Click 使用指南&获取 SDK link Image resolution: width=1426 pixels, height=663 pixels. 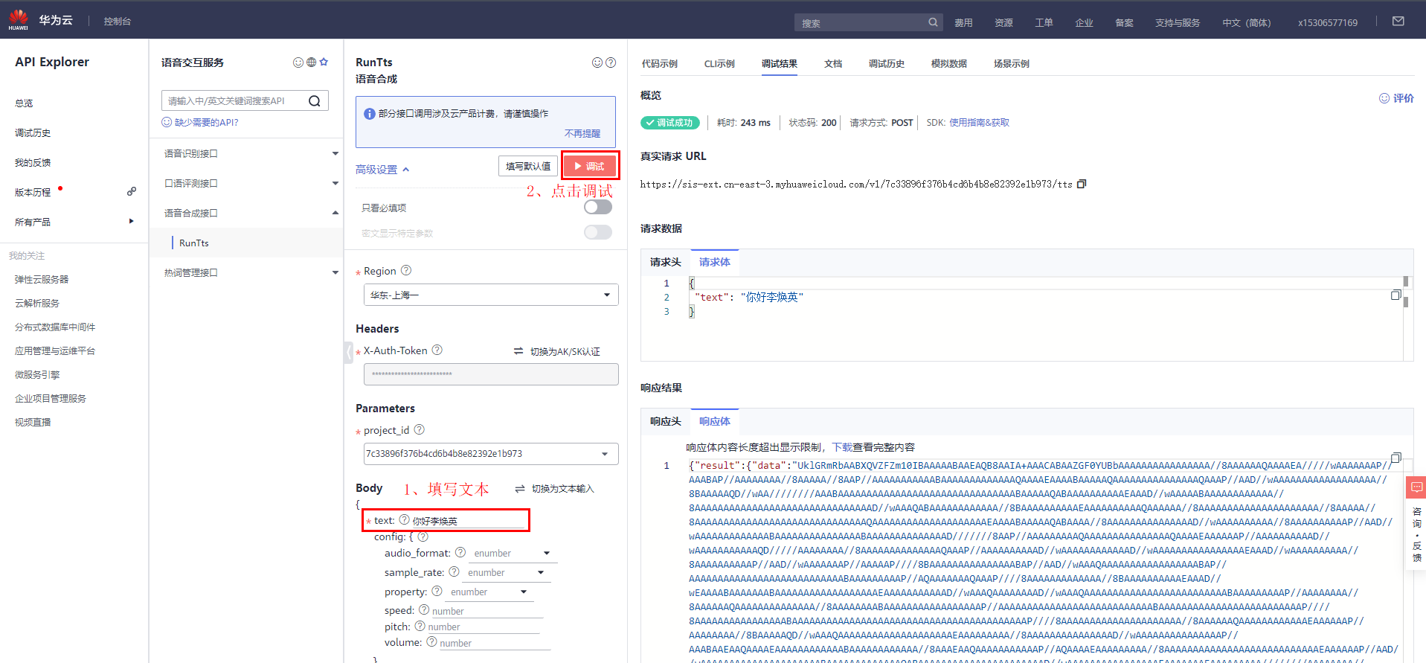(979, 123)
